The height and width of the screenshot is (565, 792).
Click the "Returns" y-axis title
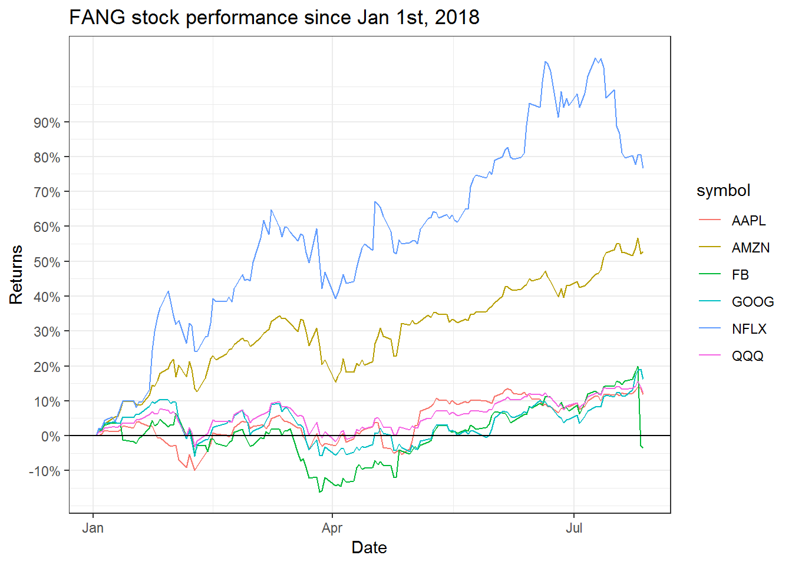[x=16, y=274]
